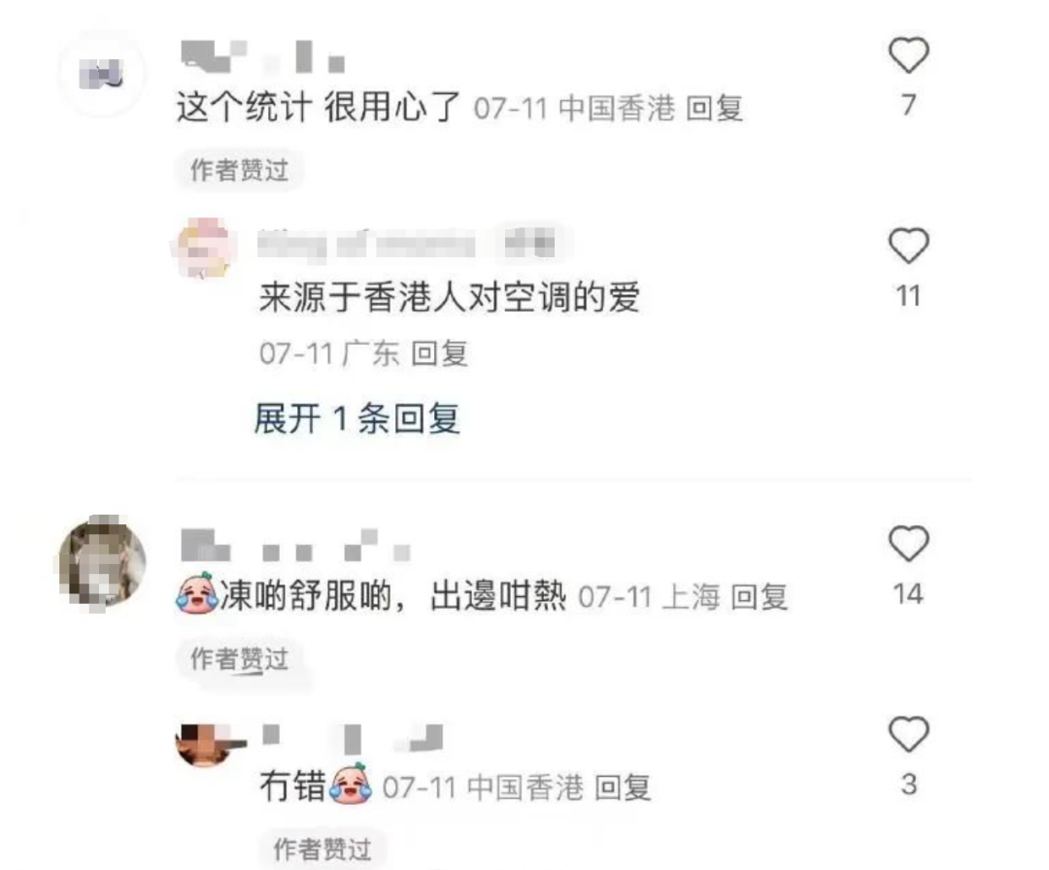This screenshot has width=1049, height=870.
Task: Tap the 作者赞过 tag under the first comment
Action: pyautogui.click(x=240, y=171)
